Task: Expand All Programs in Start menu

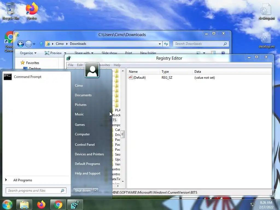Action: [22, 180]
